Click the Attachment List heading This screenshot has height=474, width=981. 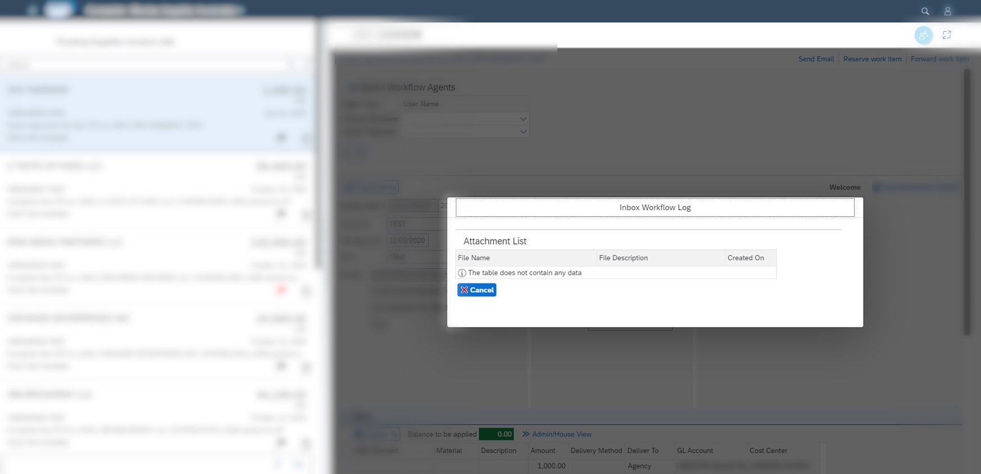coord(495,241)
